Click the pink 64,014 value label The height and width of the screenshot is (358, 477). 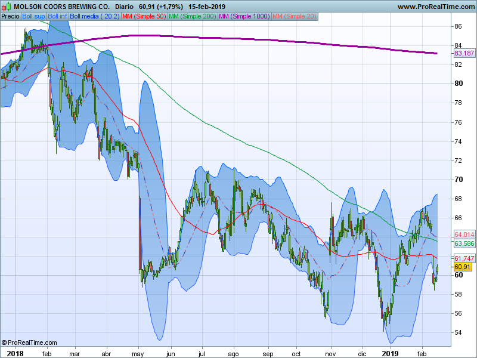[x=464, y=234]
